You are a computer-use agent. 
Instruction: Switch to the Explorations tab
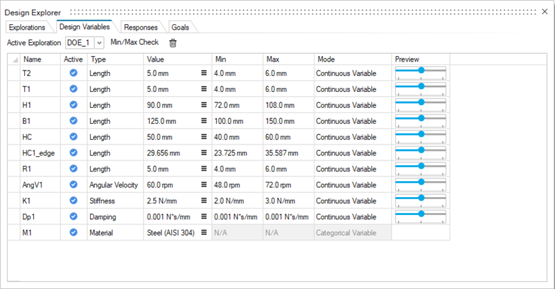pos(28,28)
